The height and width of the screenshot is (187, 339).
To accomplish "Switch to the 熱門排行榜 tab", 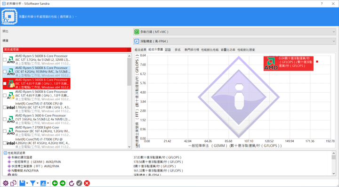I will tap(192, 50).
